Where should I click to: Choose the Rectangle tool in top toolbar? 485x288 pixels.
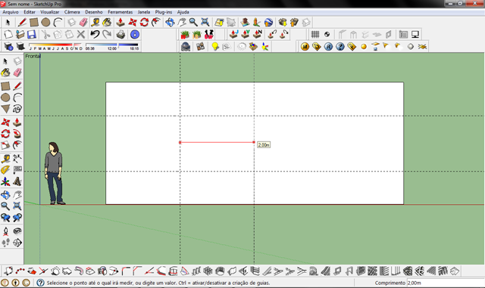tap(33, 22)
